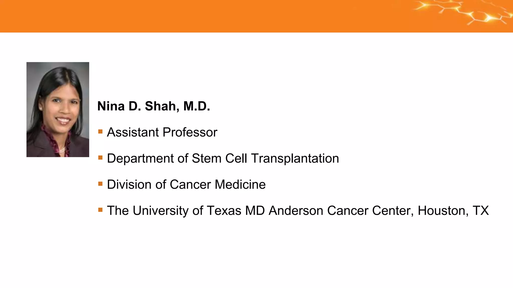Click the orange header banner

256,16
